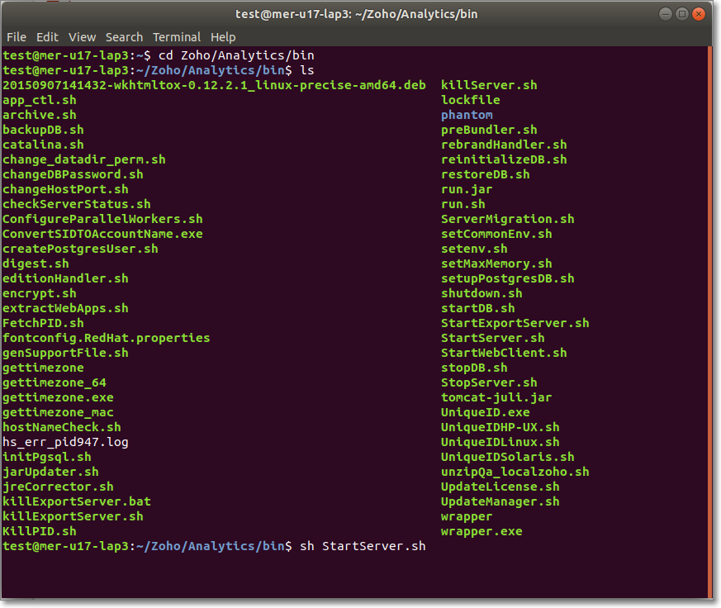Click the backupDB.sh file name
The width and height of the screenshot is (721, 608).
tap(43, 130)
